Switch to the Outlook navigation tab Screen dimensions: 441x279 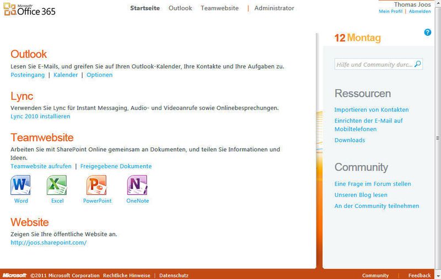pyautogui.click(x=180, y=8)
